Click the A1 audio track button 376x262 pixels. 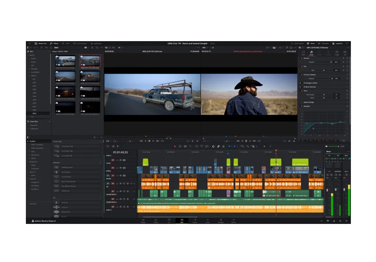pos(108,184)
